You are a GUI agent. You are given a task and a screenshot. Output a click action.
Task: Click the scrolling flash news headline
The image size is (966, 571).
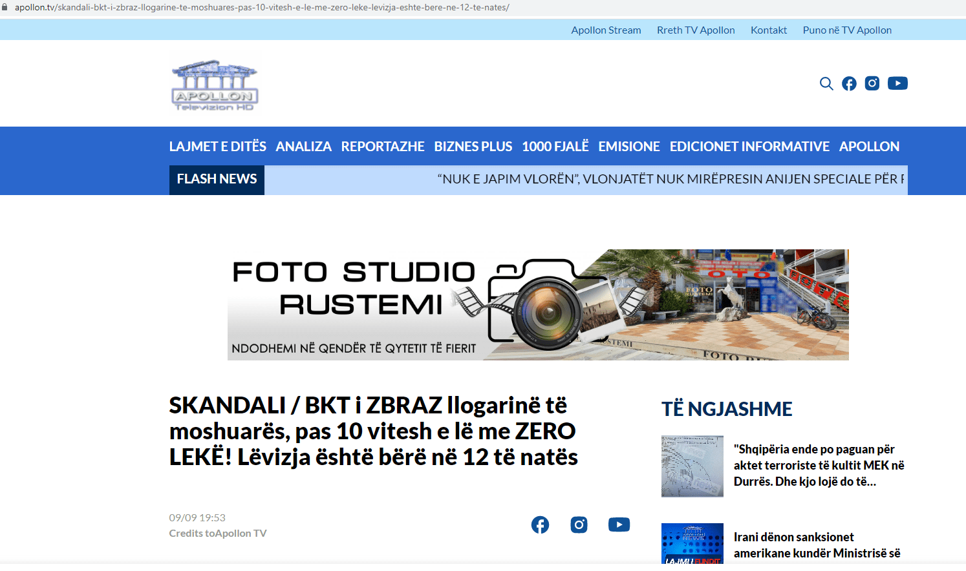(x=670, y=179)
